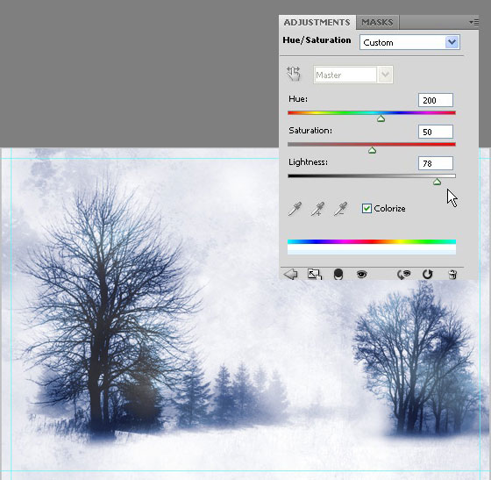Click the Hue slider handle
This screenshot has width=491, height=480.
[x=381, y=118]
